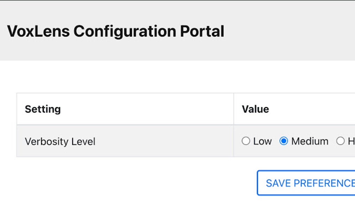The width and height of the screenshot is (355, 222).
Task: Select the Medium verbosity radio button
Action: point(284,141)
